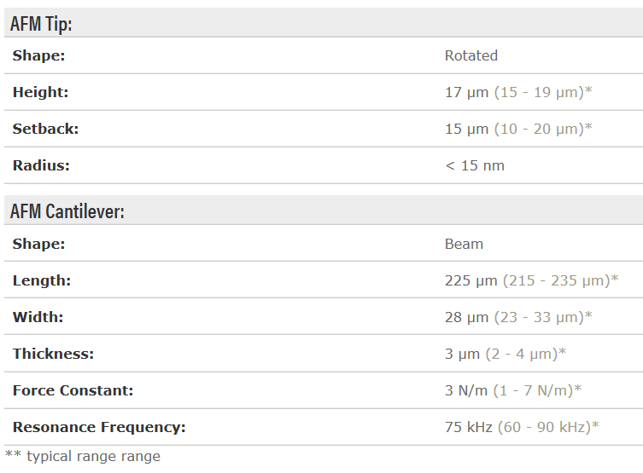Image resolution: width=643 pixels, height=473 pixels.
Task: Click the 15 µm setback value
Action: click(466, 129)
